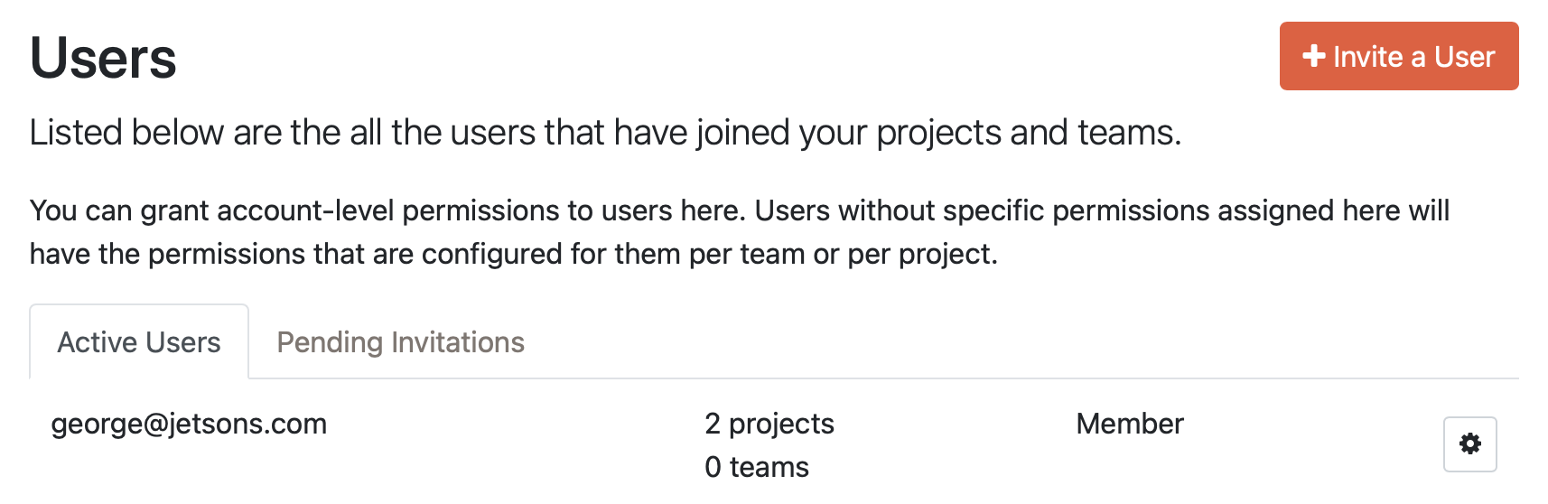Select the Active Users tab

[x=139, y=342]
